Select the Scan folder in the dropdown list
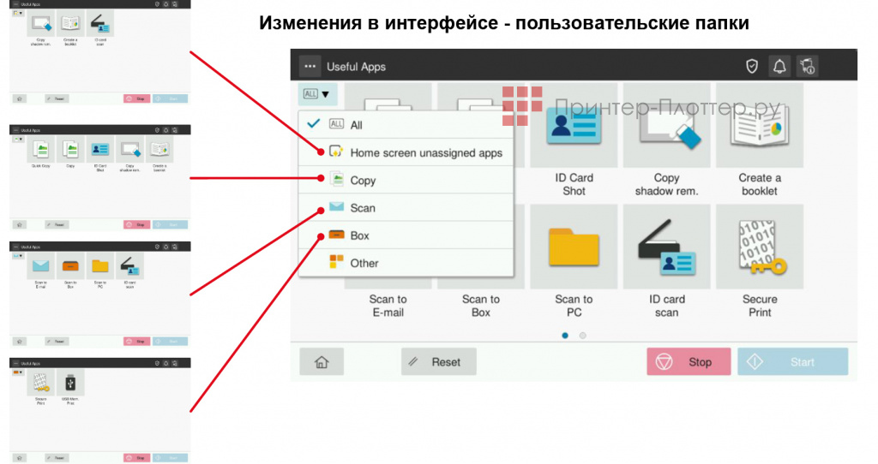The width and height of the screenshot is (878, 464). click(x=406, y=208)
